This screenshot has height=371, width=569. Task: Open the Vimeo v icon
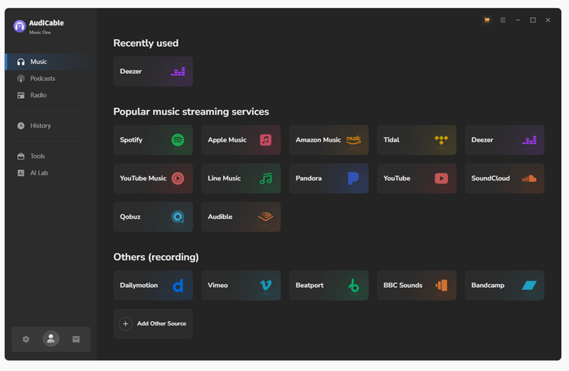click(x=265, y=286)
